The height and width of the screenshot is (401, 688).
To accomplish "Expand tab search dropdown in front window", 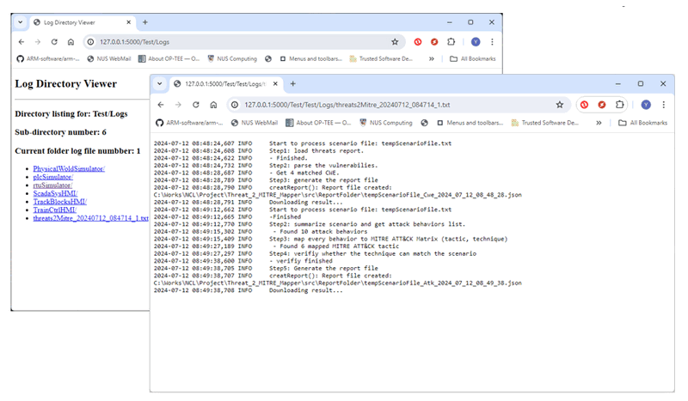I will tap(160, 83).
